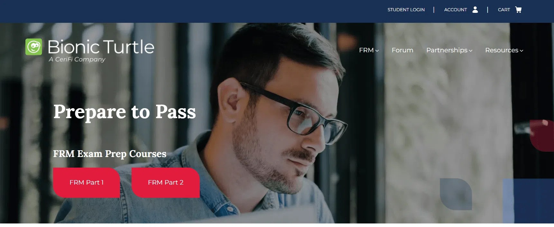
Task: Click the Bionic Turtle wordmark text
Action: 101,47
